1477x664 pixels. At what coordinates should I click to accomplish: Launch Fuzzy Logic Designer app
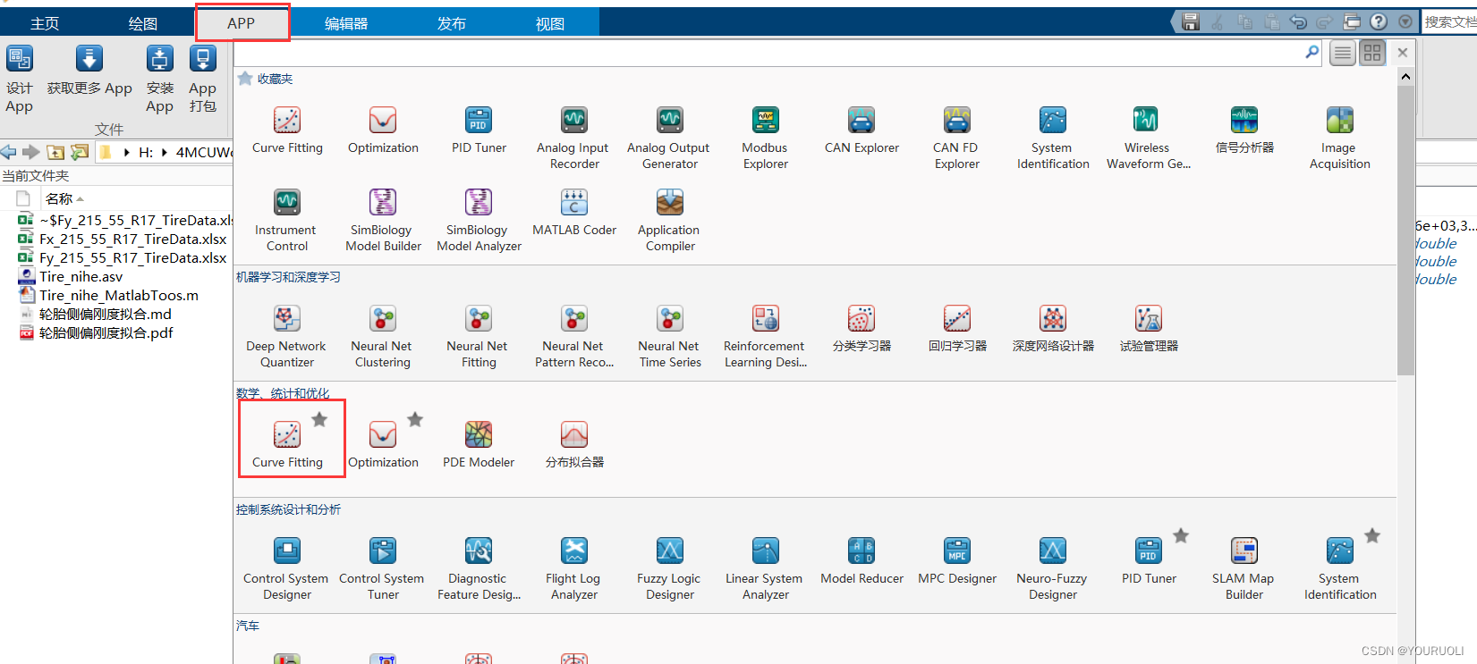[670, 569]
